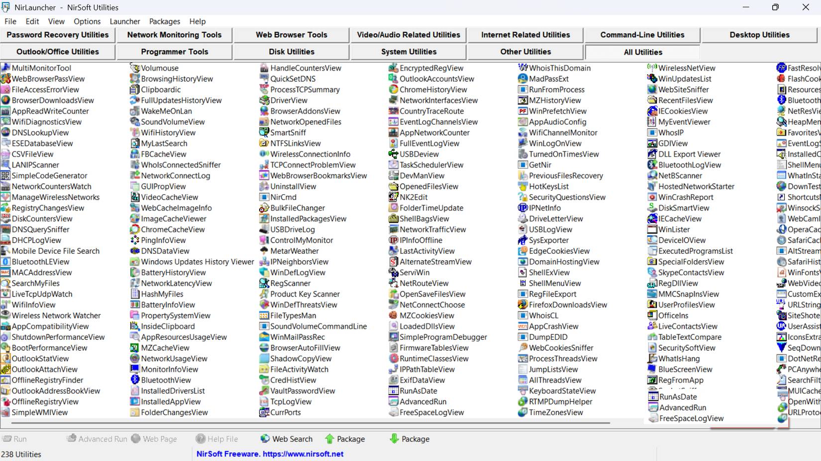Viewport: 821px width, 461px height.
Task: Select the WebBrowserPassView utility icon
Action: [5, 79]
